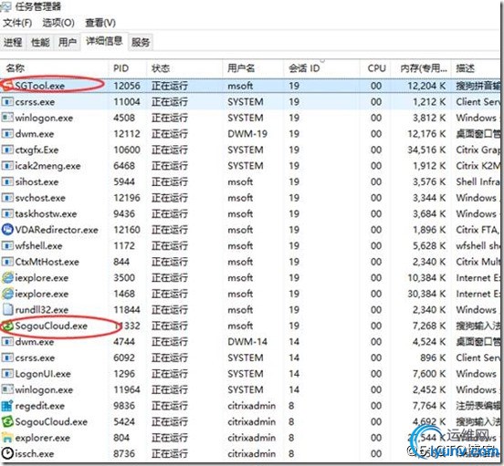Click the wfshell.exe process icon
Screen dimensions: 504x466
point(7,245)
